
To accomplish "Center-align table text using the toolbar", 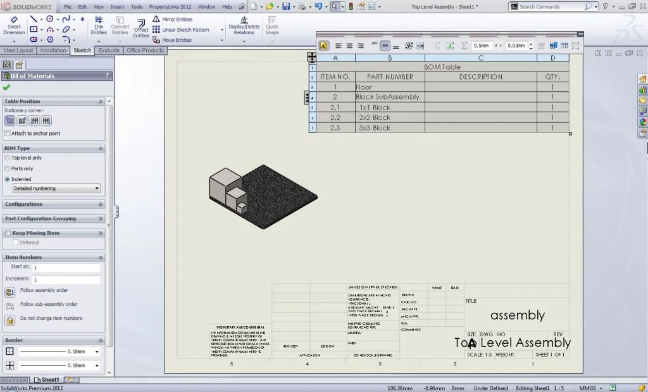I will pos(348,46).
